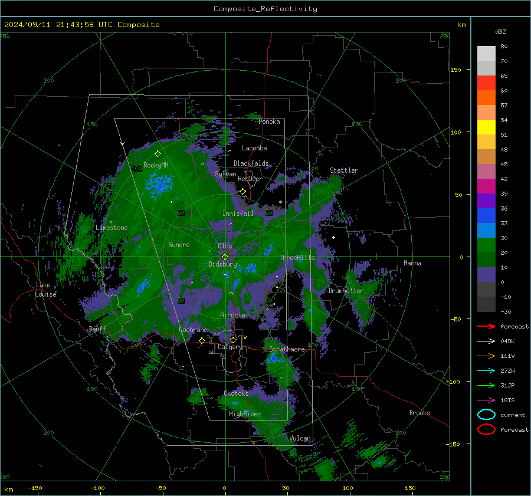The height and width of the screenshot is (496, 531).
Task: Pick the red 65-60 dBZ color swatch
Action: 486,83
